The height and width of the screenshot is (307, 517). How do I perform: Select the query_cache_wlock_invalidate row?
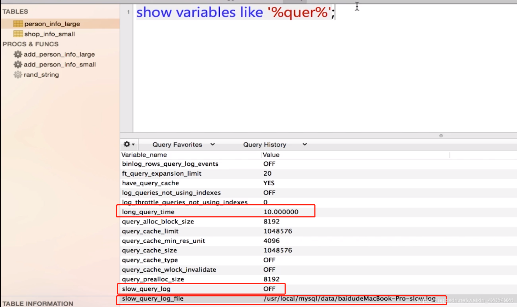pyautogui.click(x=318, y=269)
